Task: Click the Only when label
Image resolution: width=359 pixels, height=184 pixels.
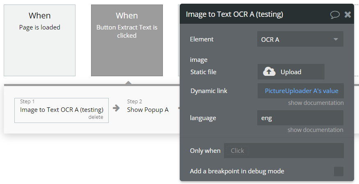Action: coord(205,151)
